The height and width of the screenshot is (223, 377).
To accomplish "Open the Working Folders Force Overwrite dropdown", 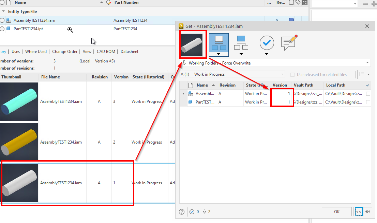I will pos(367,63).
